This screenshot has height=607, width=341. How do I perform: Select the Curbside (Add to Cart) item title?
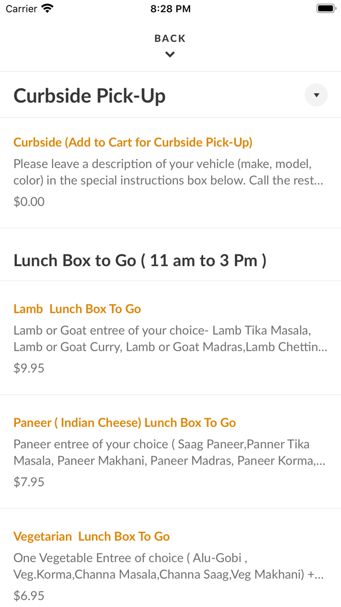pyautogui.click(x=133, y=142)
